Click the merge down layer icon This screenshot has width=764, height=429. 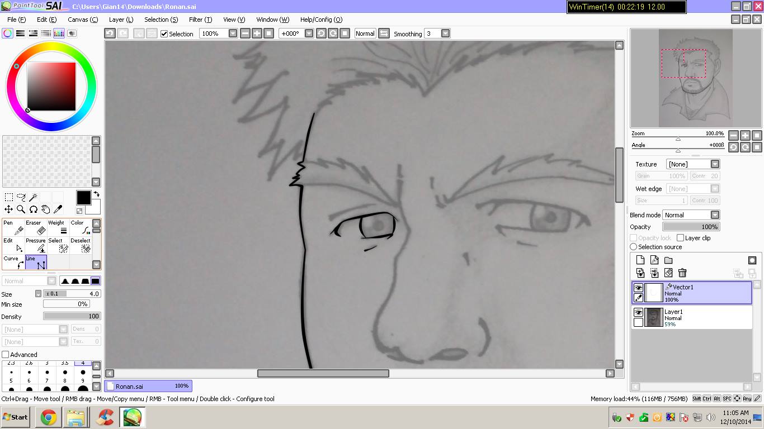654,273
